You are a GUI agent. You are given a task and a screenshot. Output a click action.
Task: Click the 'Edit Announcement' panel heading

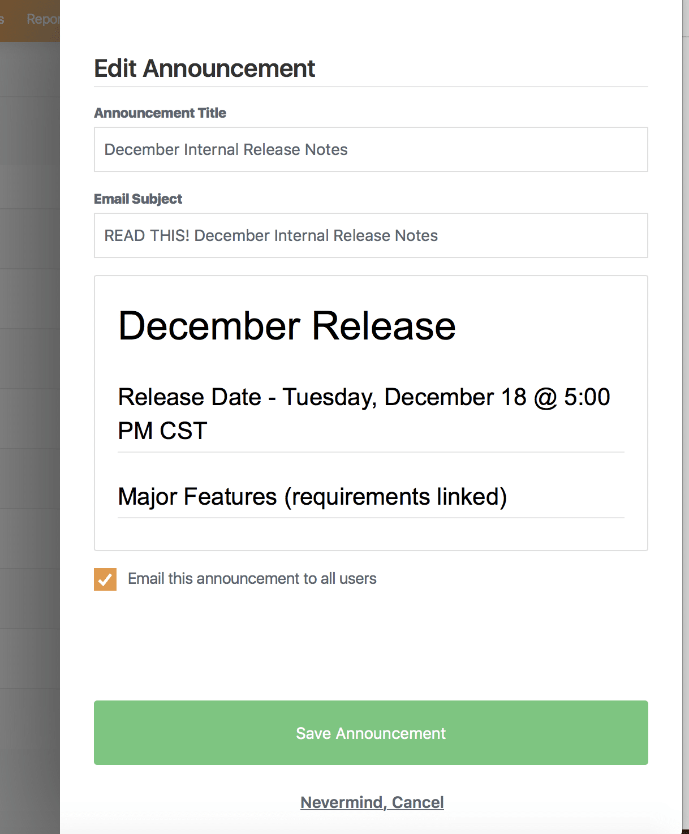click(x=204, y=68)
